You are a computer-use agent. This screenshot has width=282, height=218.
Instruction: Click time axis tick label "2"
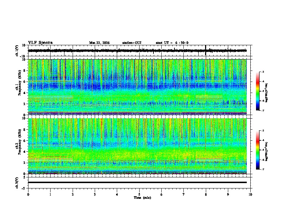click(73, 194)
